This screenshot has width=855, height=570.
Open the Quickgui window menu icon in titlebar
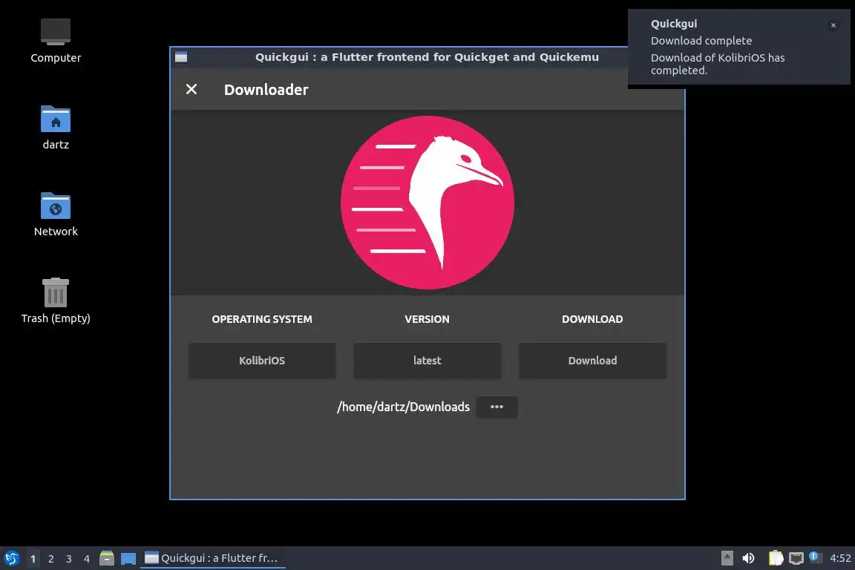(x=181, y=56)
